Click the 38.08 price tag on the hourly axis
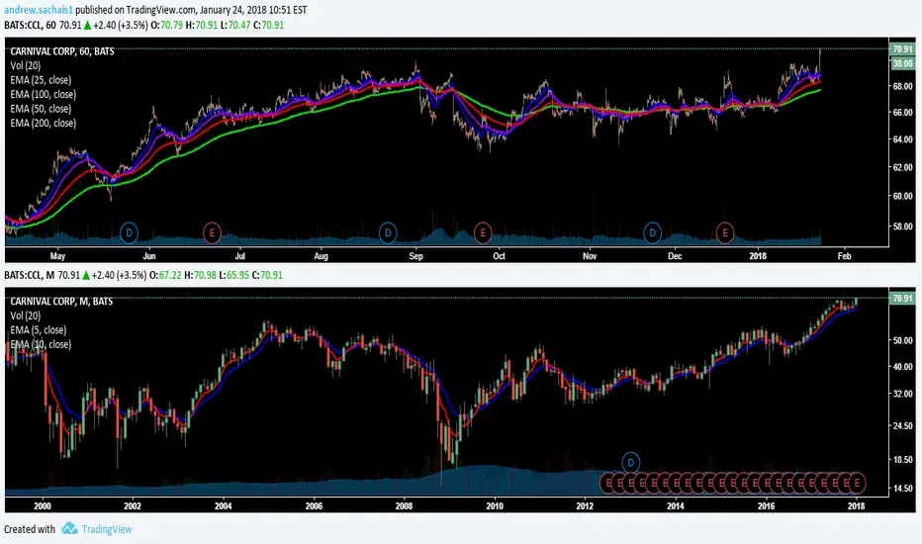922x544 pixels. [902, 63]
